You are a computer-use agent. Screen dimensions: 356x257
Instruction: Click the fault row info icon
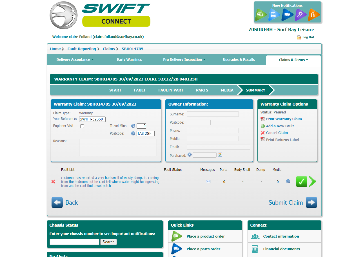[x=288, y=181]
